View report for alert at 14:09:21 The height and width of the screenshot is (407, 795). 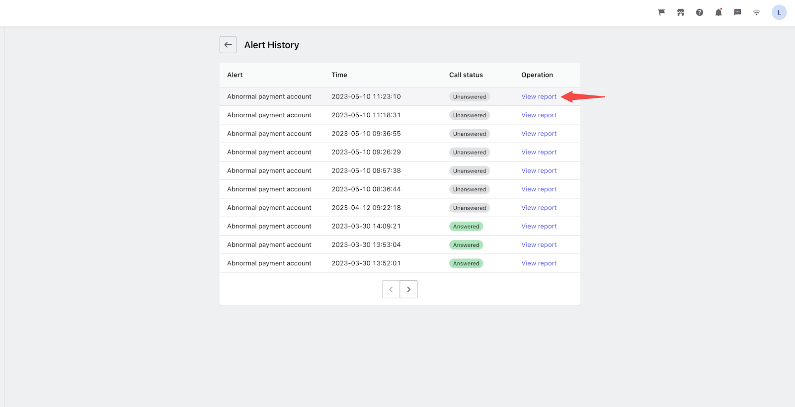(539, 226)
